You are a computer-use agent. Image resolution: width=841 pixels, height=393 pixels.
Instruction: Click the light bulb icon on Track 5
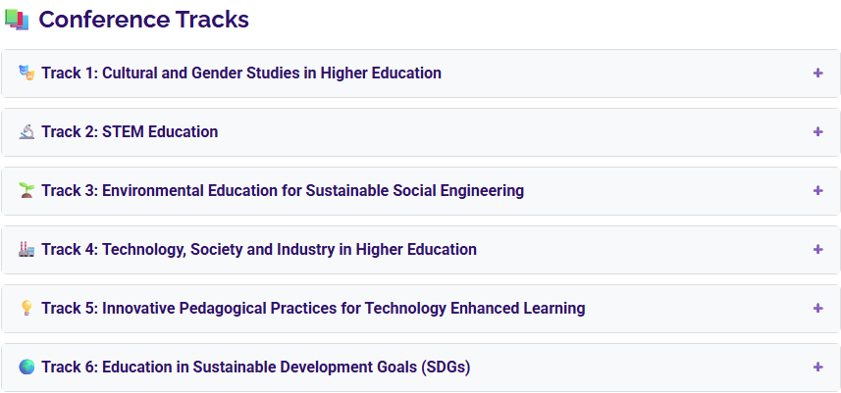tap(26, 309)
